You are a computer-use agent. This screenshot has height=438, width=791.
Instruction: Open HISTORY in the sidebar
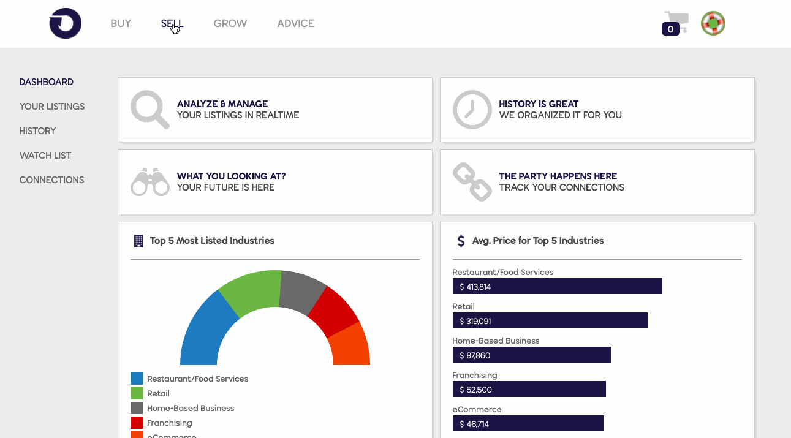click(37, 131)
